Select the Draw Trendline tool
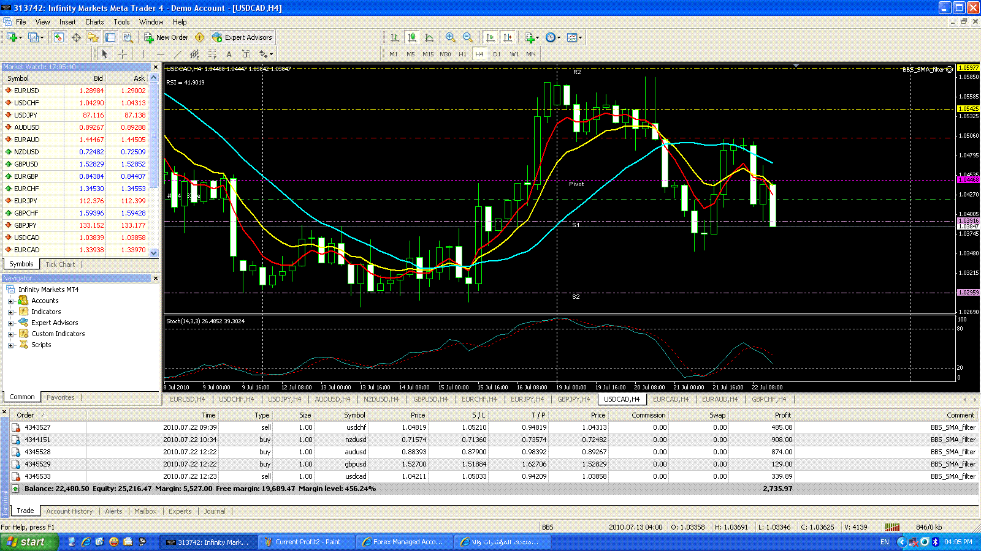 click(178, 54)
